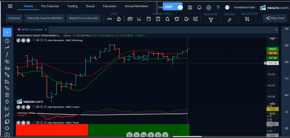Screen dimensions: 290x138
Task: Move MAC Trend pane up arrow
Action: point(28,123)
